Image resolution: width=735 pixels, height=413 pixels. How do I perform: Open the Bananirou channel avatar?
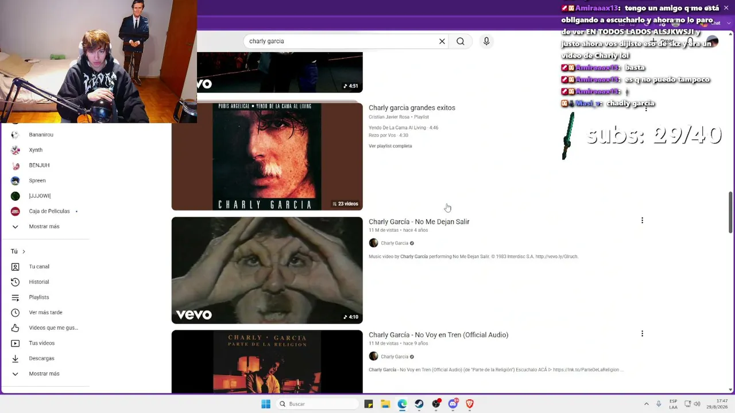click(16, 135)
